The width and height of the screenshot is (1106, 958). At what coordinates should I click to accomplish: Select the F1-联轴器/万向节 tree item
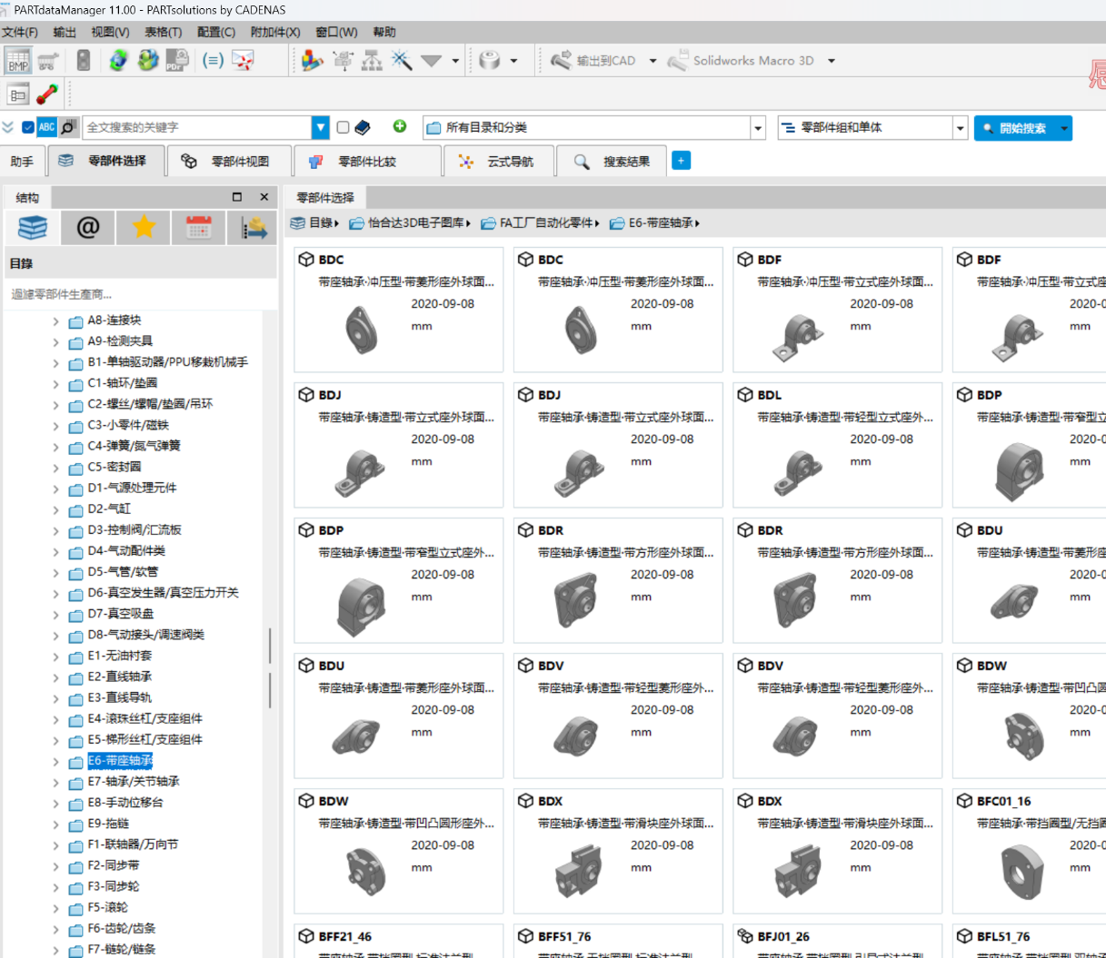pos(133,844)
